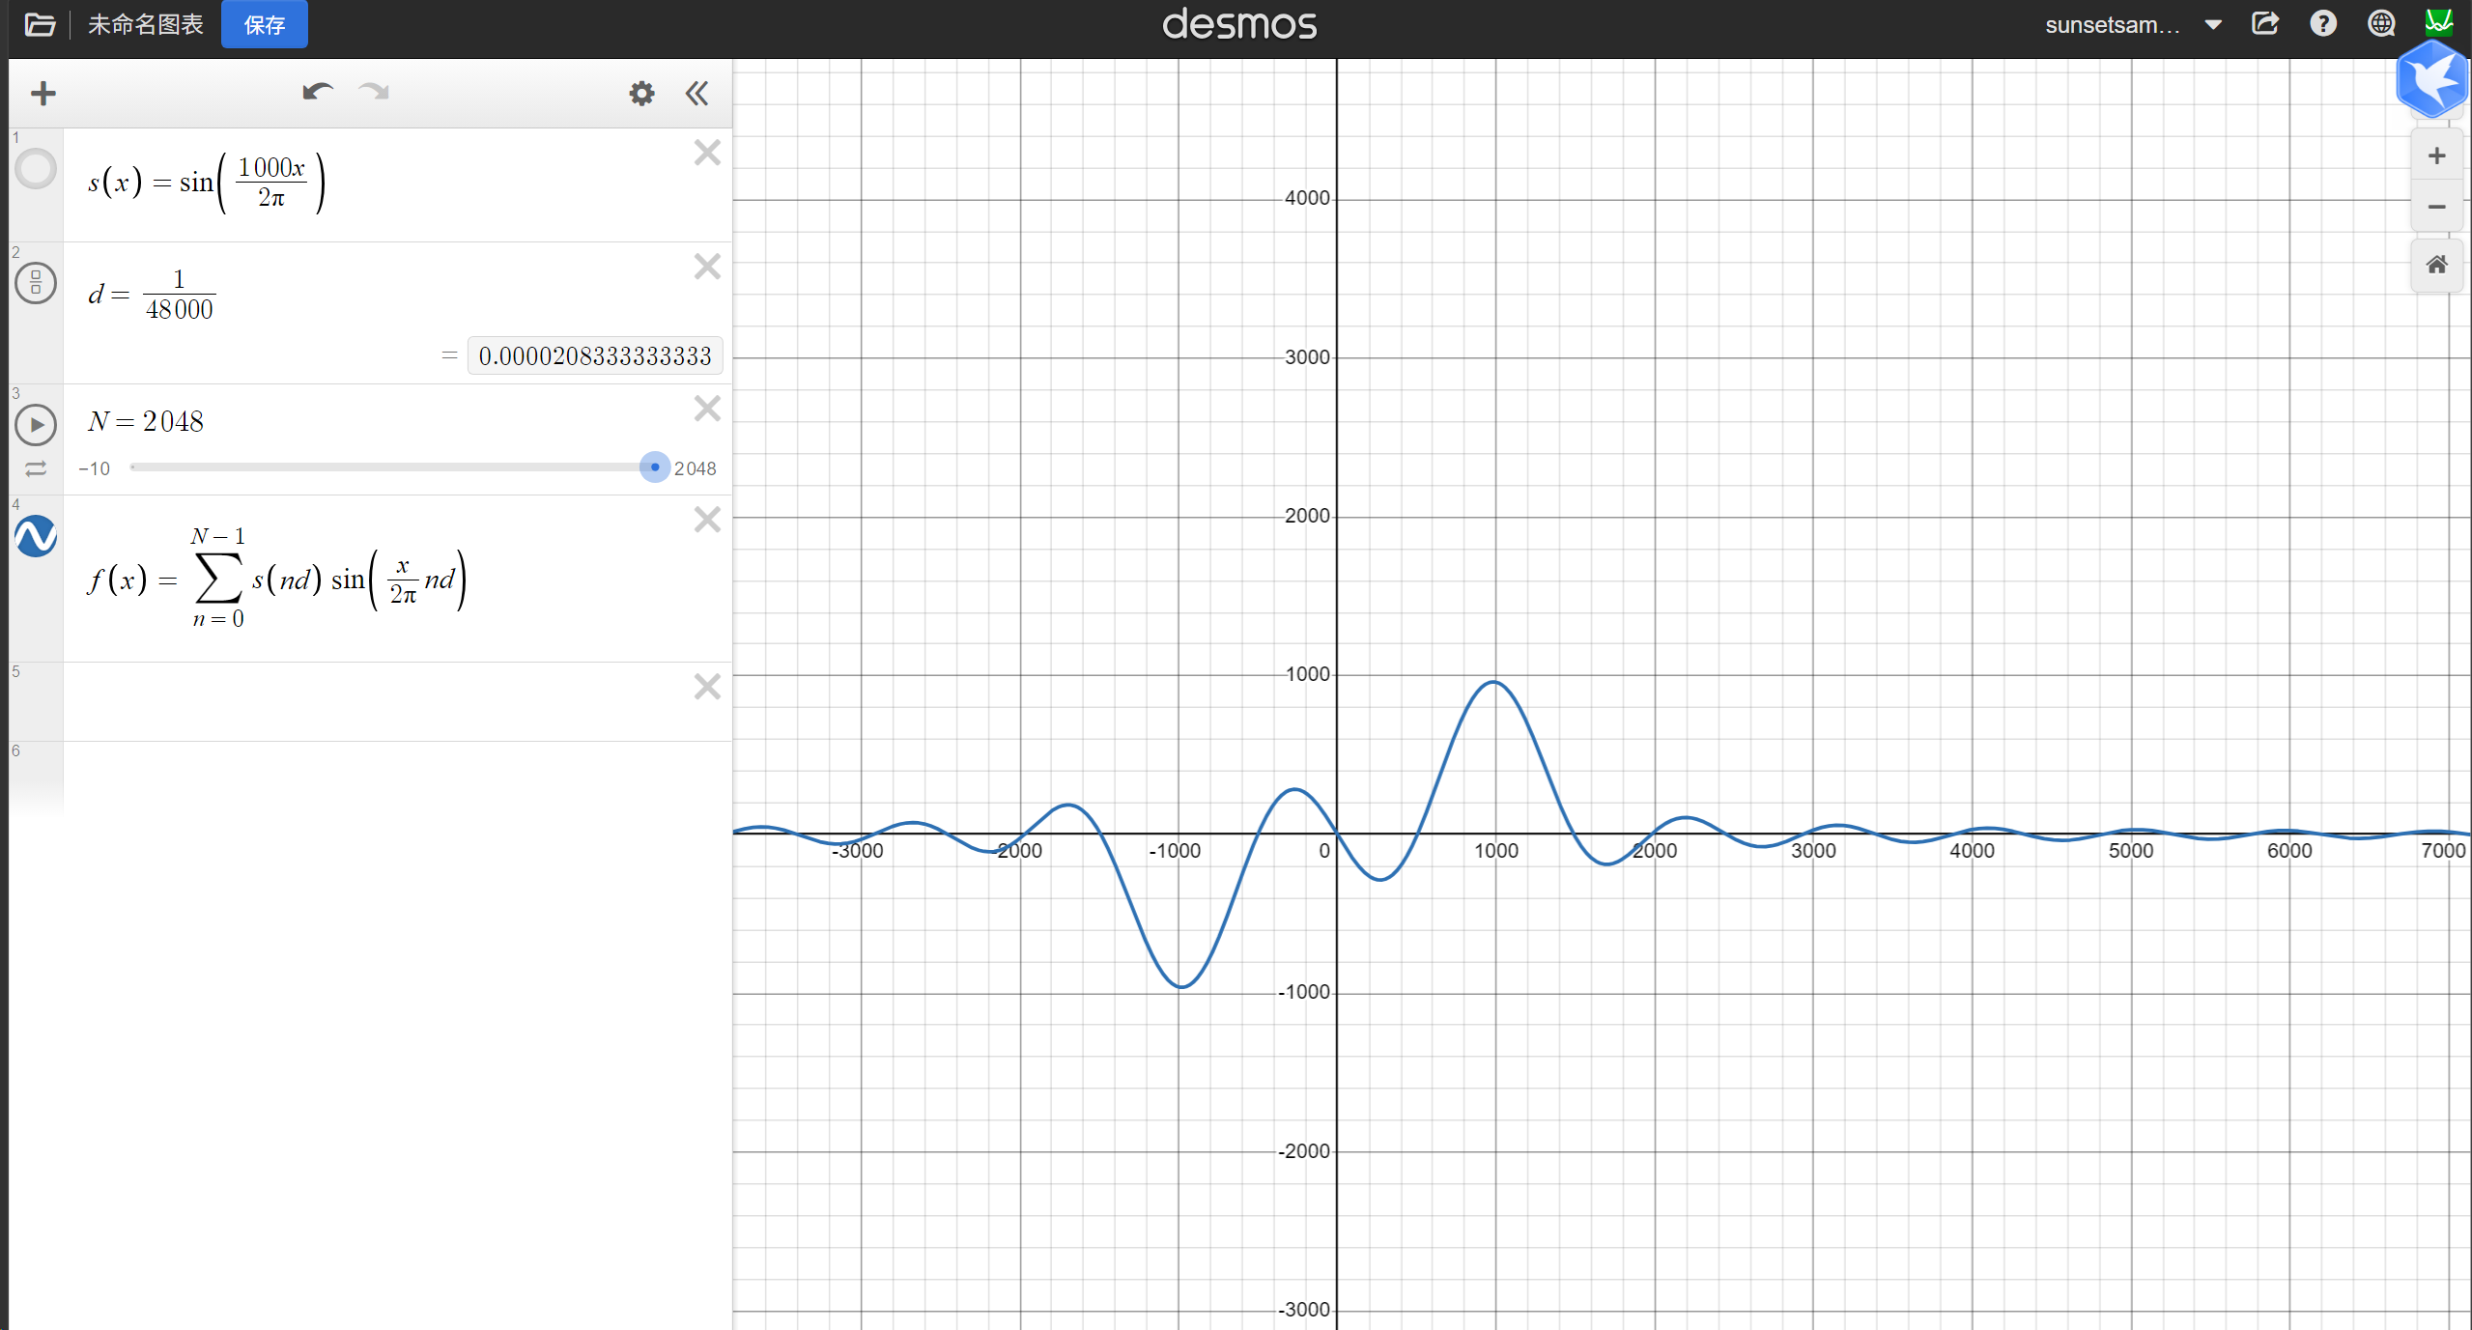Image resolution: width=2472 pixels, height=1330 pixels.
Task: Undo the last edit
Action: 317,93
